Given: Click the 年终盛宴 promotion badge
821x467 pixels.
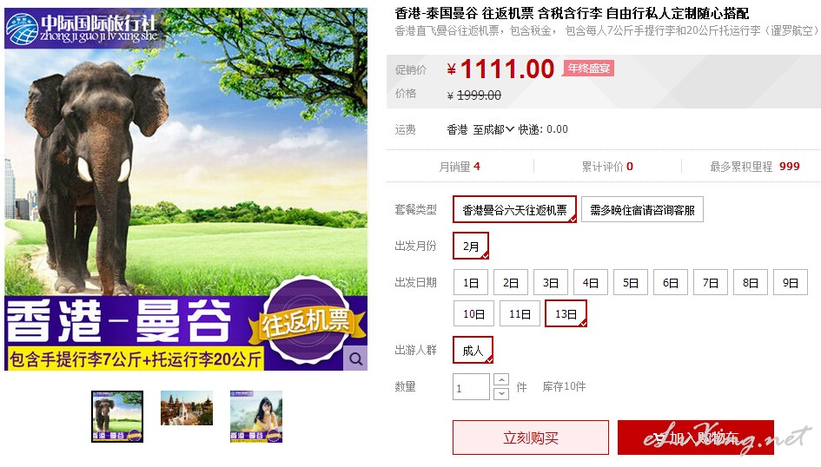Looking at the screenshot, I should pyautogui.click(x=588, y=68).
